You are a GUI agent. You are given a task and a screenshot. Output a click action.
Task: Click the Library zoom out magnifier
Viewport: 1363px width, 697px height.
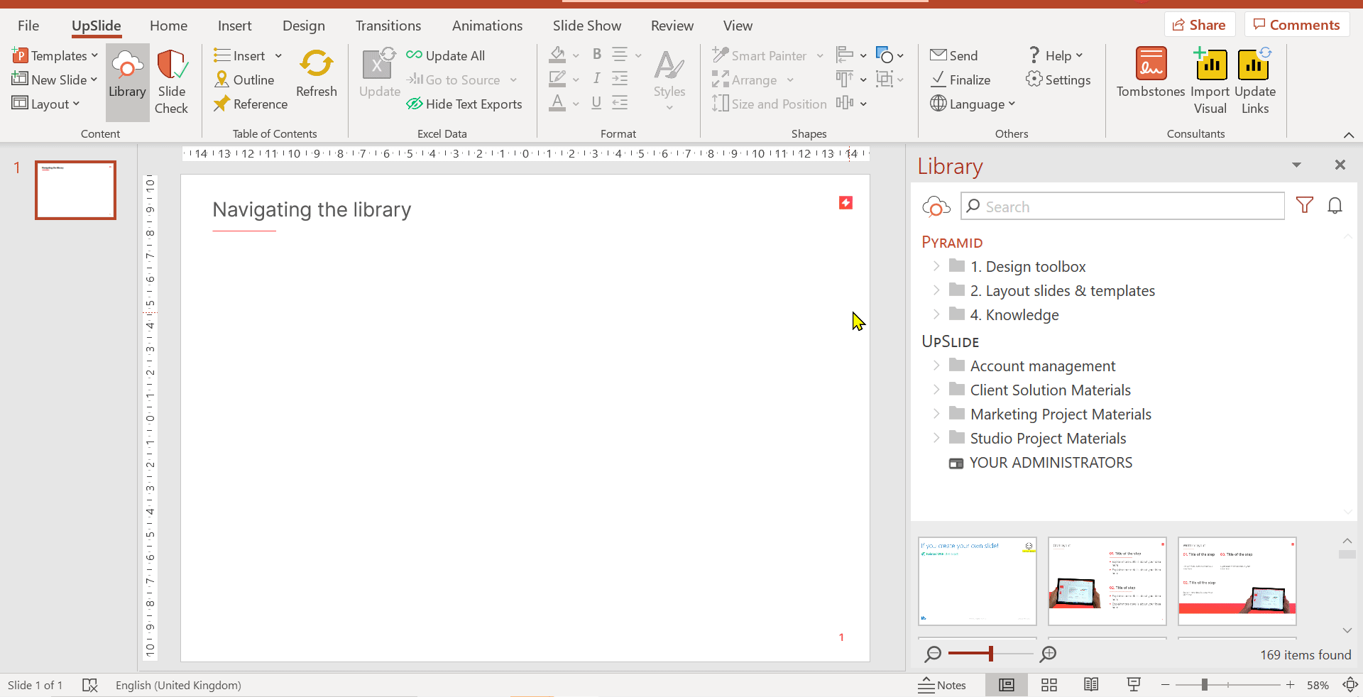933,654
